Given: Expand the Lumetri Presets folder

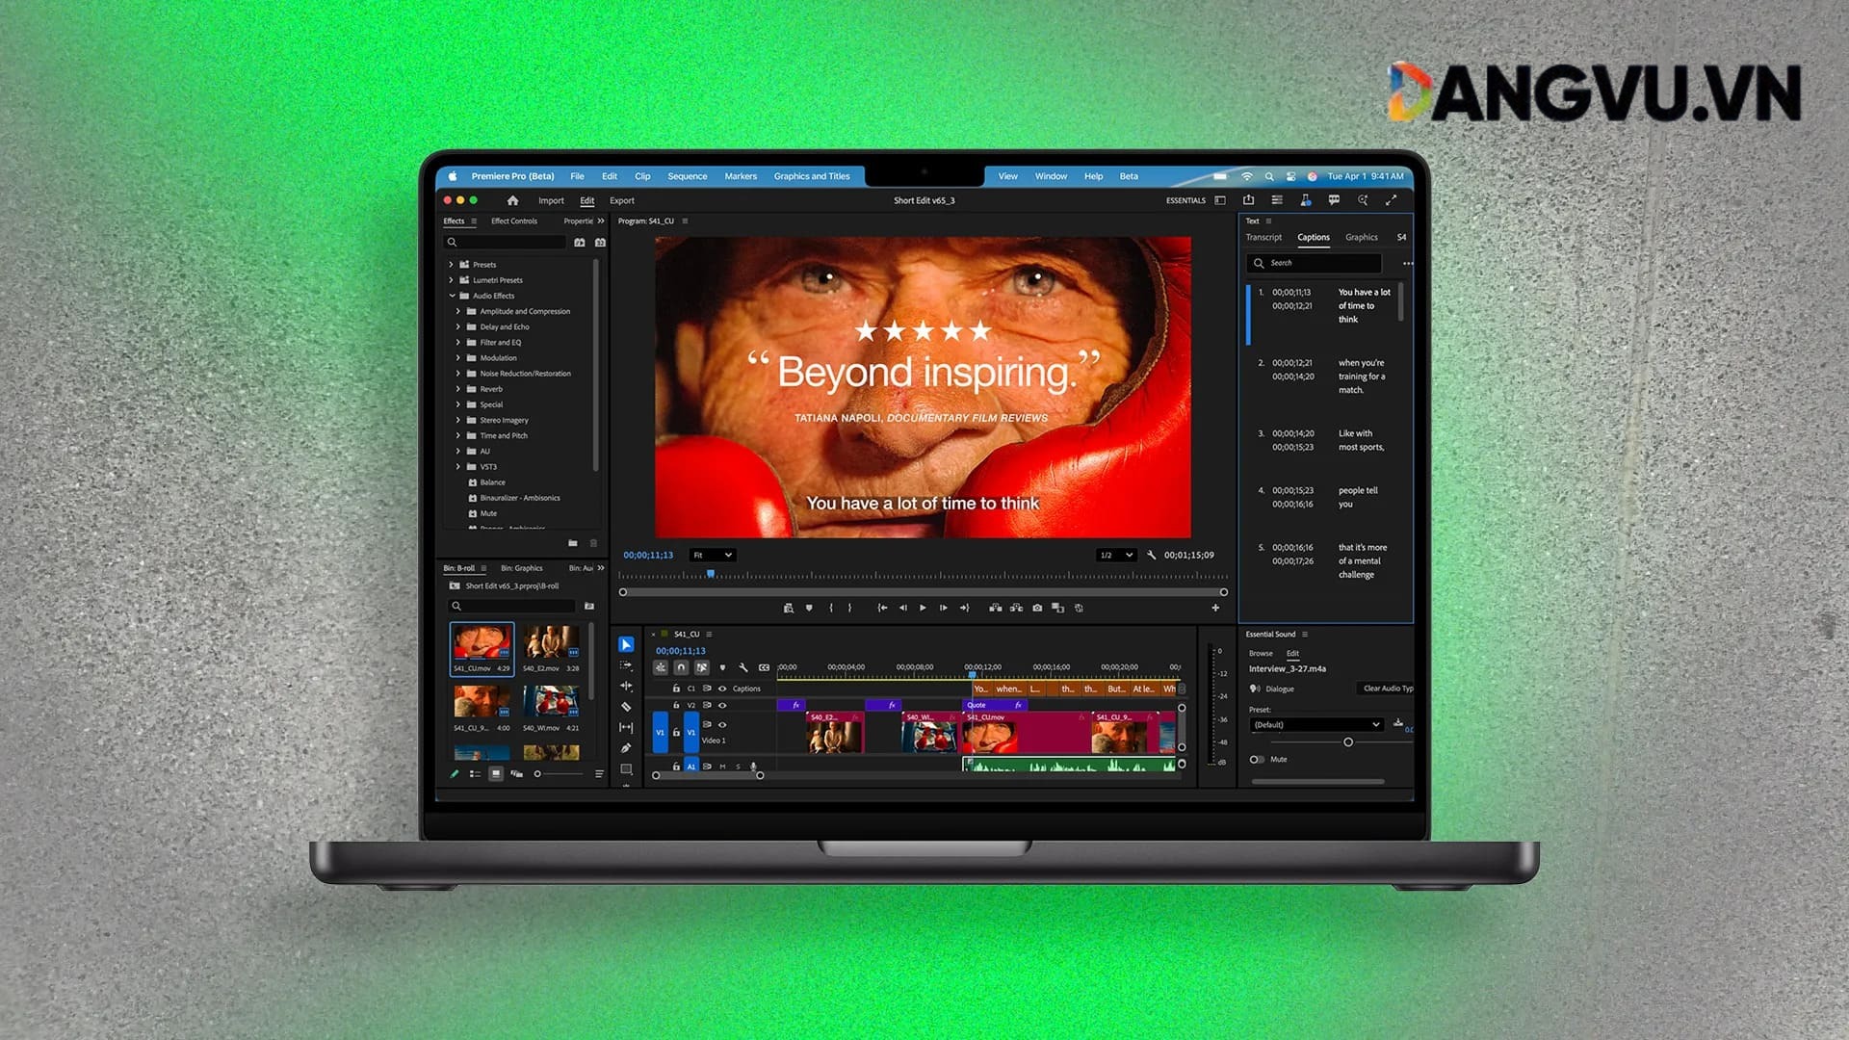Looking at the screenshot, I should (451, 280).
